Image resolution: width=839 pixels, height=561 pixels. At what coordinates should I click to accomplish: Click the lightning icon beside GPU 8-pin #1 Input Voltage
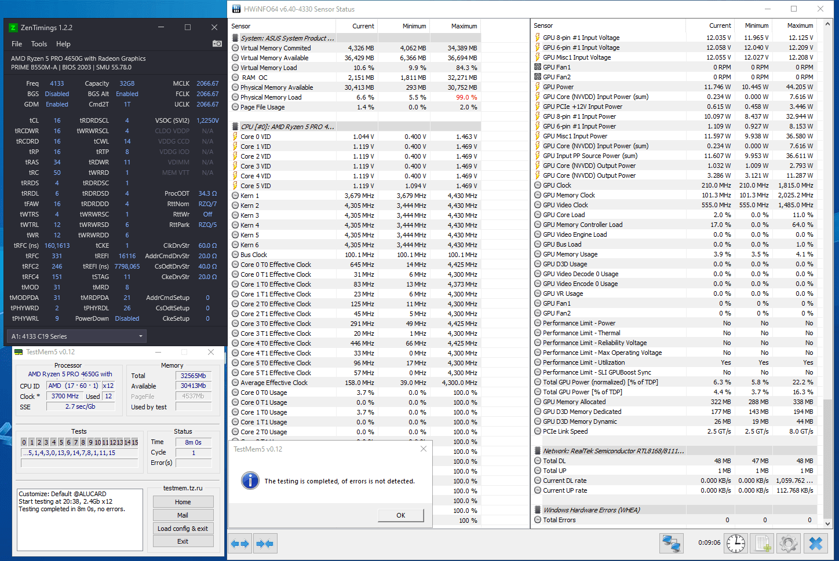point(538,38)
